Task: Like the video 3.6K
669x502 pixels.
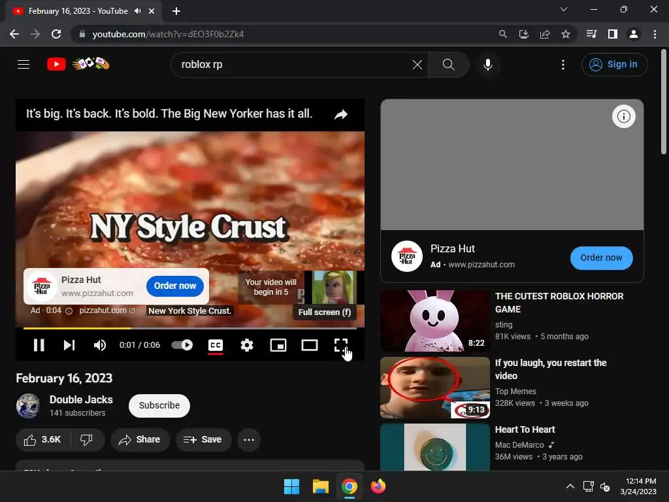Action: tap(42, 440)
